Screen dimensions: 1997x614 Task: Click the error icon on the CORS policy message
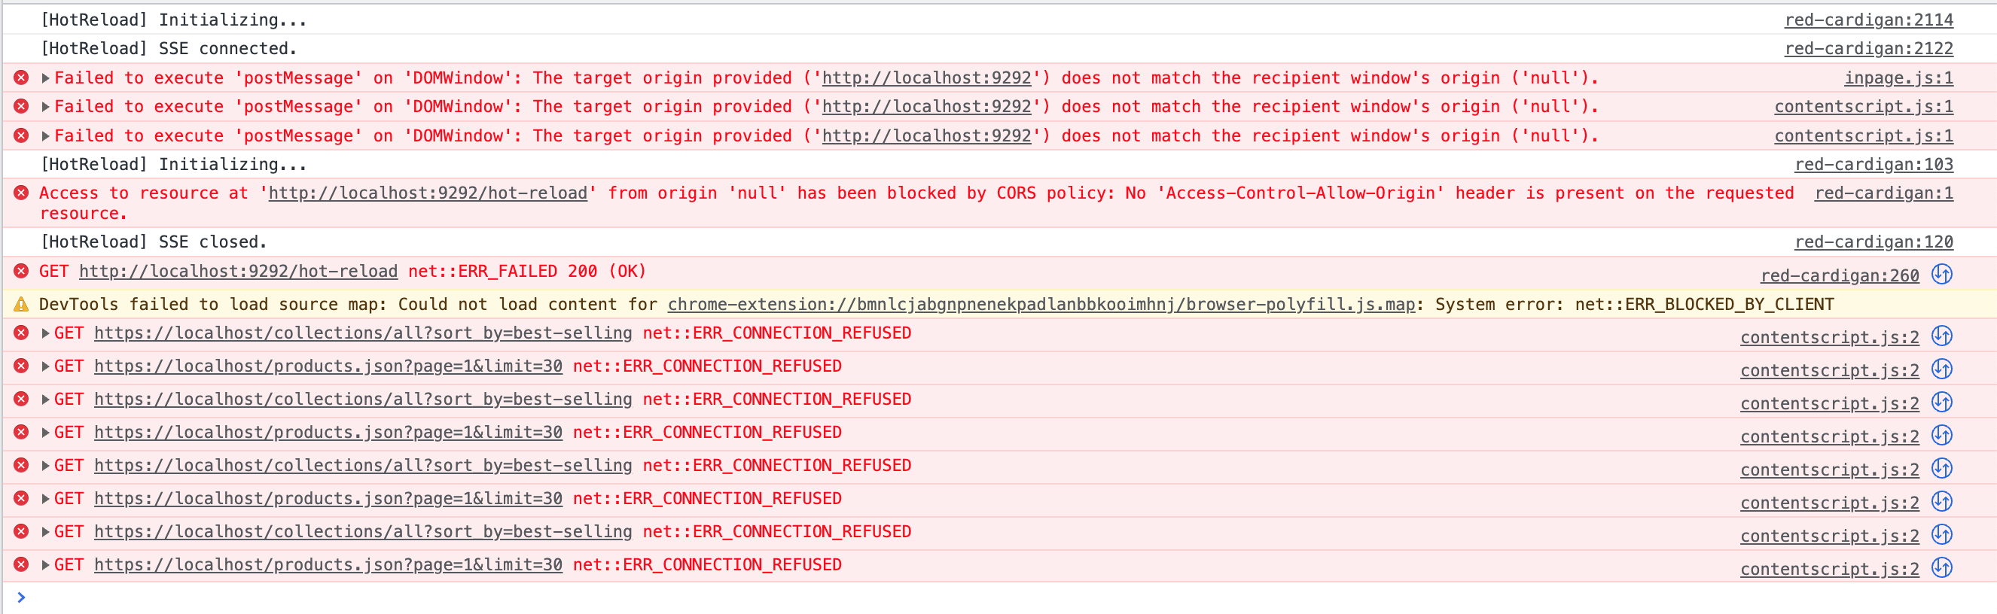(x=20, y=193)
